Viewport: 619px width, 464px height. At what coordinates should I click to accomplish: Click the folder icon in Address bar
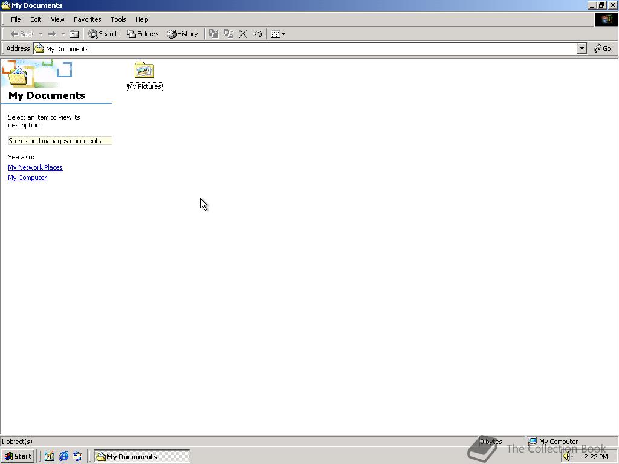[39, 48]
